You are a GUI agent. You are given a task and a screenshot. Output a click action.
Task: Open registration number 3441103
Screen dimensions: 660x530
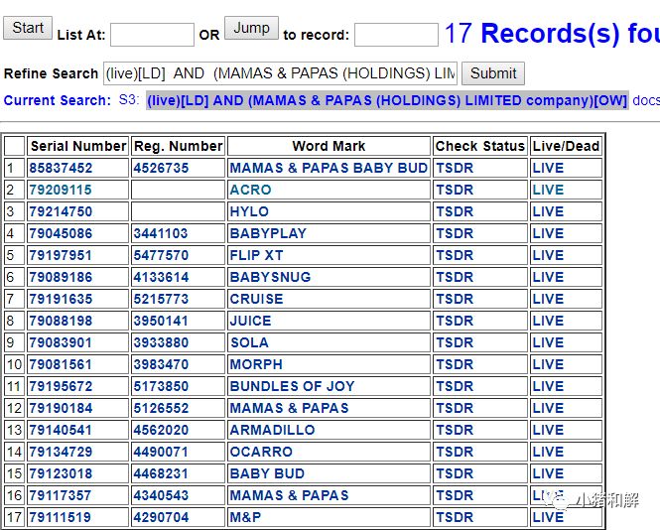coord(161,233)
